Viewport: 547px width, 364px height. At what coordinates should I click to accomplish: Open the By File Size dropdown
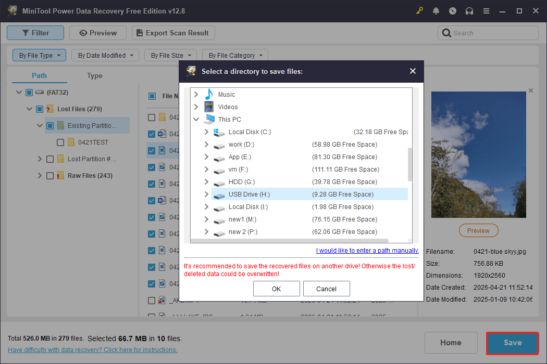coord(170,55)
